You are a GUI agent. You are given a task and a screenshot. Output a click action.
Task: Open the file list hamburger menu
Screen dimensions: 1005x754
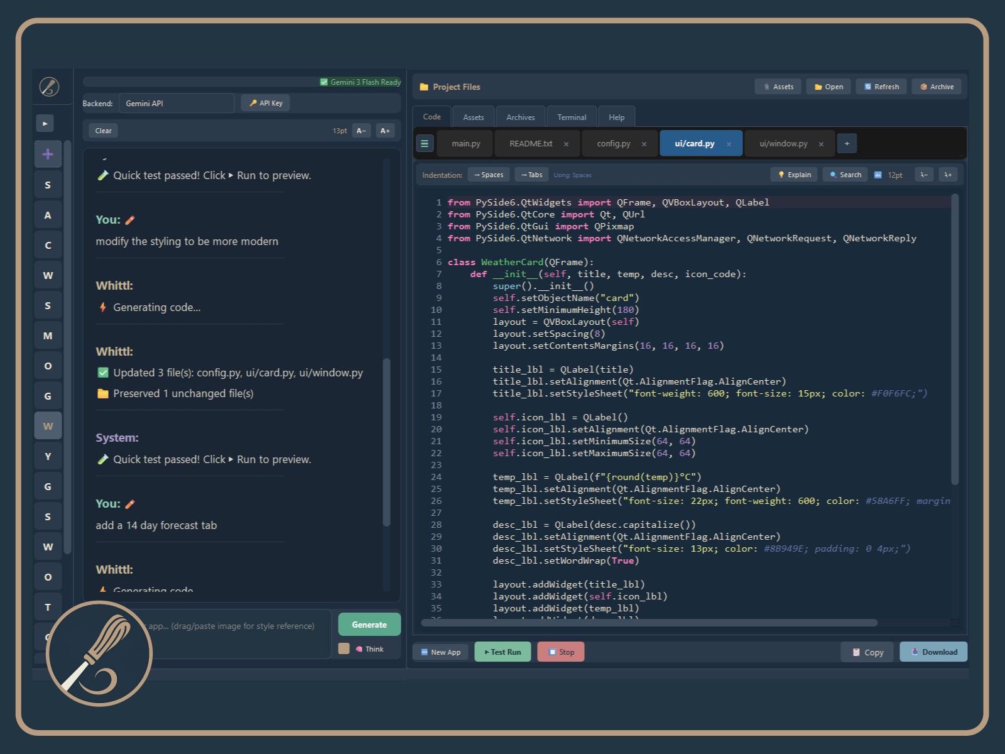coord(425,143)
